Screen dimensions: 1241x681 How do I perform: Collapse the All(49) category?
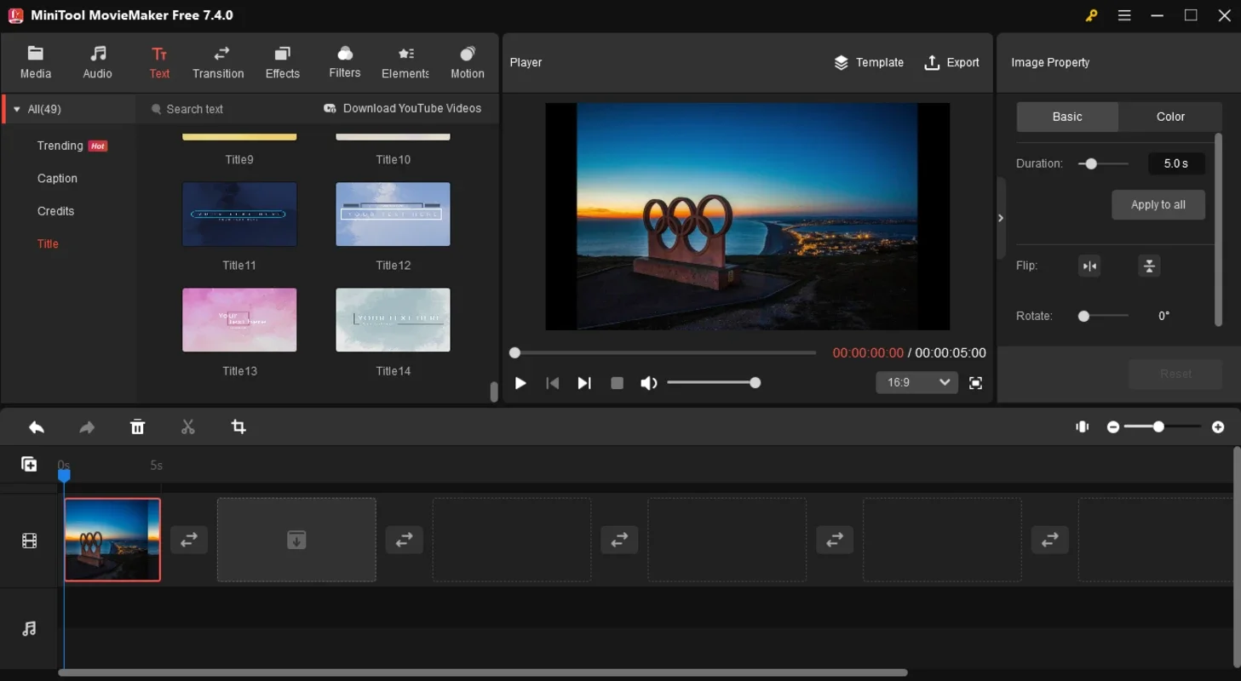coord(17,109)
